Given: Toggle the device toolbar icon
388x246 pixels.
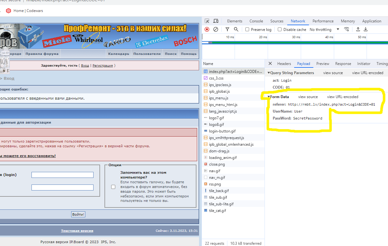Looking at the screenshot, I should 216,21.
